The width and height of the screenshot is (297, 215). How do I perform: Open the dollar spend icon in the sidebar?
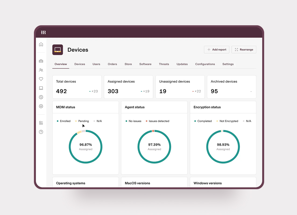41,97
